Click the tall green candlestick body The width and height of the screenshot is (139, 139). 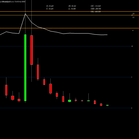pos(25,68)
